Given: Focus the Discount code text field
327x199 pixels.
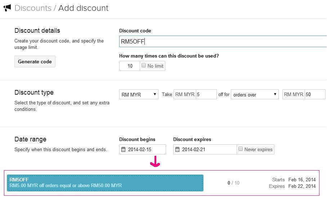Looking at the screenshot, I should coord(223,41).
